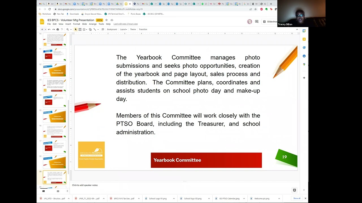
Task: Click Show all downloads
Action: (297, 198)
